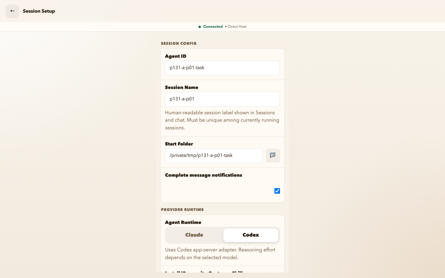445x278 pixels.
Task: Click the PROVIDER RUNTIME section heading
Action: click(x=182, y=210)
